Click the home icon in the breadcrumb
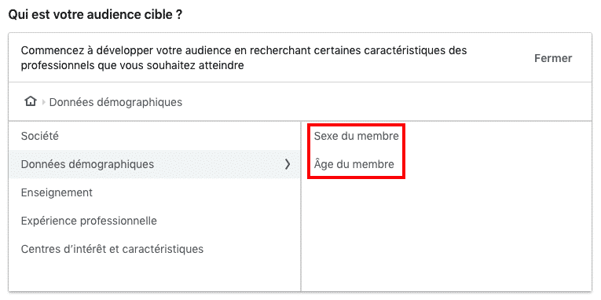The width and height of the screenshot is (601, 300). [31, 101]
